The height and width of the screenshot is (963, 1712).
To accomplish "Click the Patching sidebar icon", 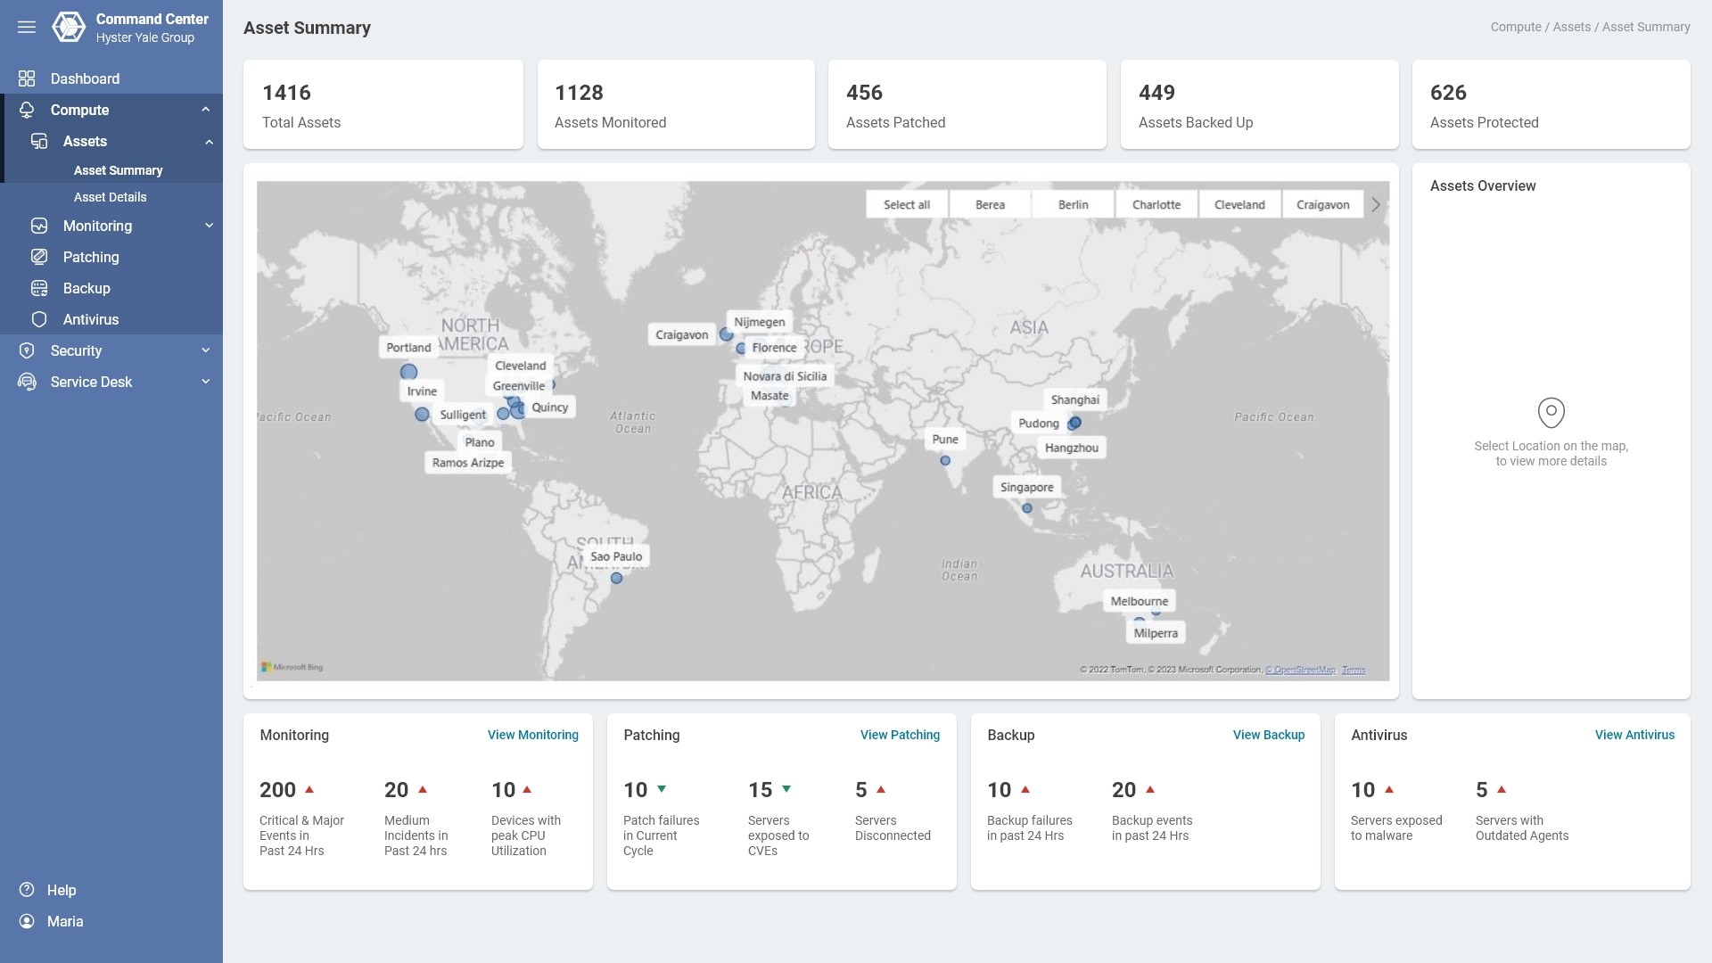I will point(39,257).
